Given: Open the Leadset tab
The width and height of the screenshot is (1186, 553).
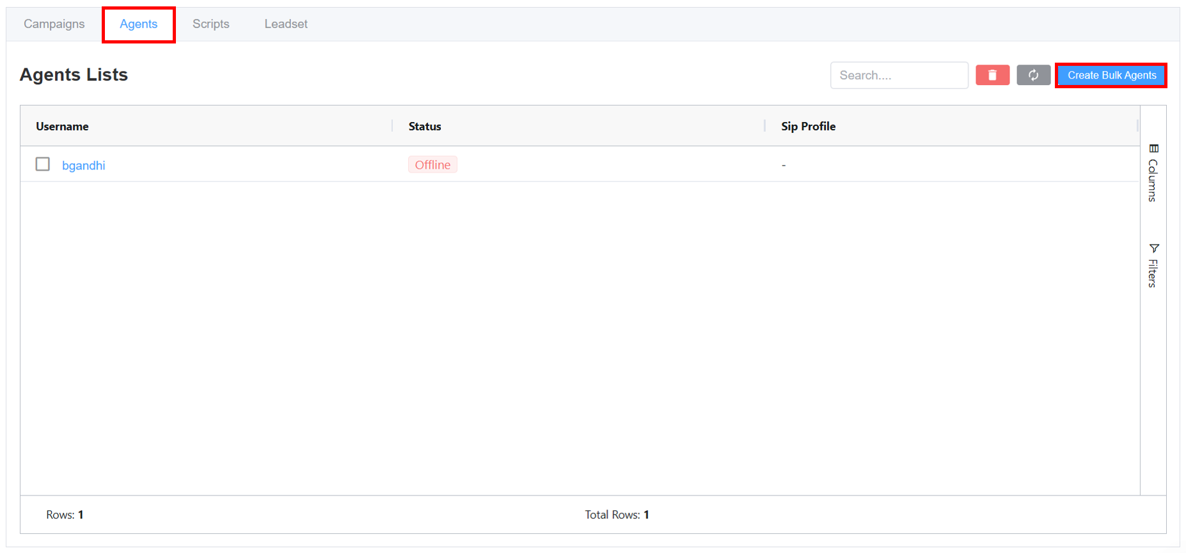Looking at the screenshot, I should coord(286,24).
